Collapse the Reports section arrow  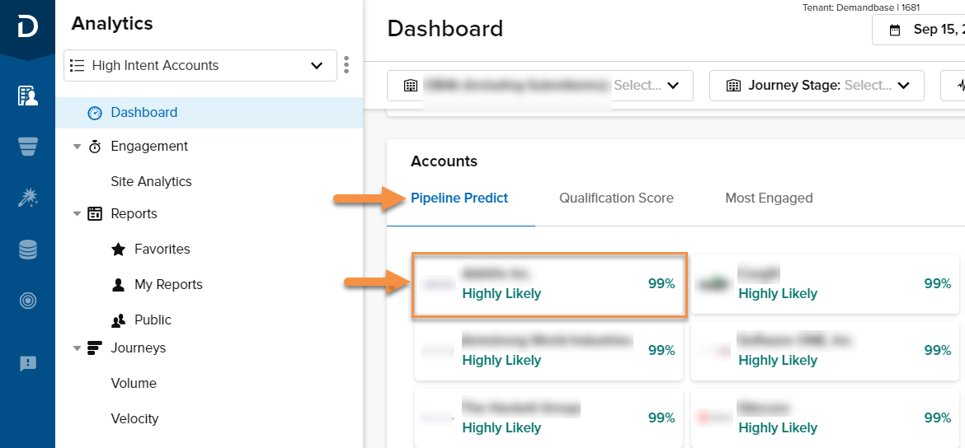coord(77,214)
